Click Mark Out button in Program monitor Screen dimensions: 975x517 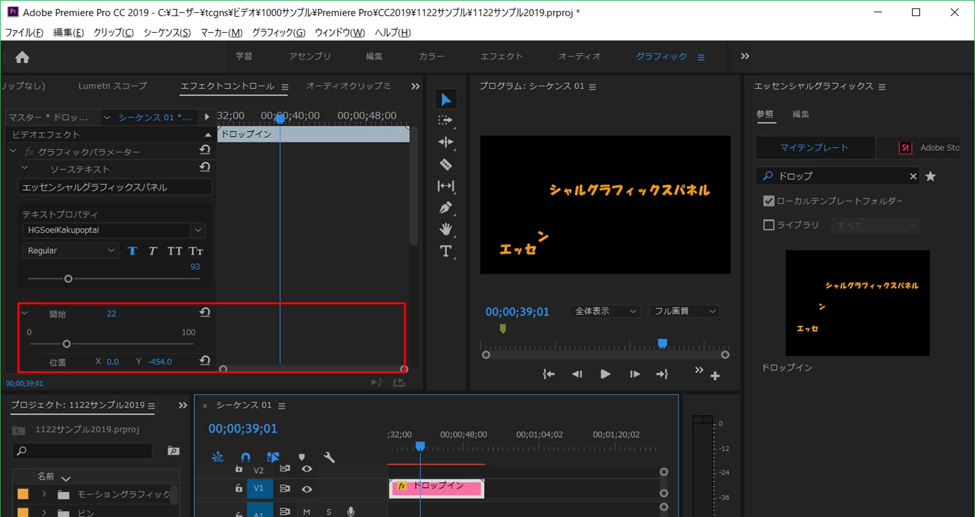point(662,373)
